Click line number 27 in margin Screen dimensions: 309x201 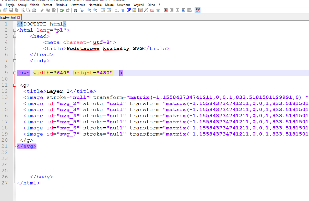pos(5,183)
